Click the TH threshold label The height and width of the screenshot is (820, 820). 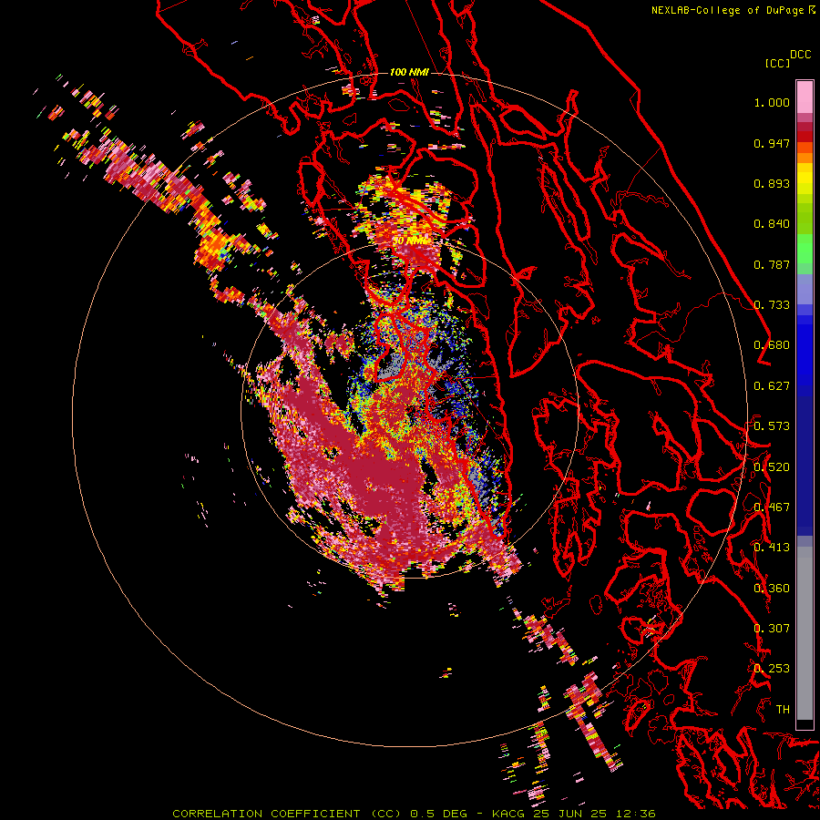point(783,710)
